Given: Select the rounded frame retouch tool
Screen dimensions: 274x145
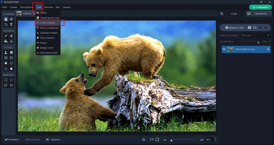Looking at the screenshot, I should (x=11, y=58).
